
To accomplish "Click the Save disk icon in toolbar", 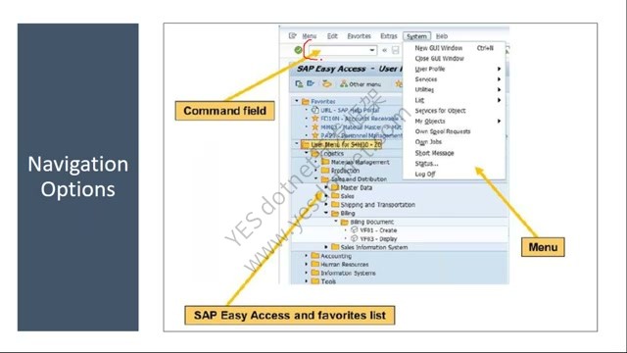I will [396, 50].
